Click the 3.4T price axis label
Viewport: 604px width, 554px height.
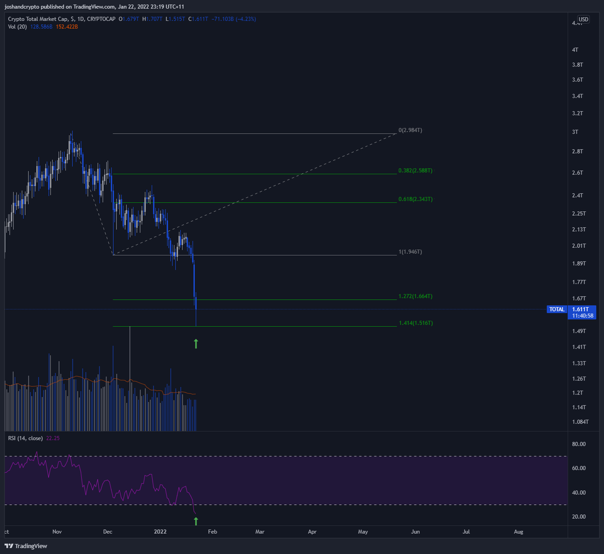point(577,96)
